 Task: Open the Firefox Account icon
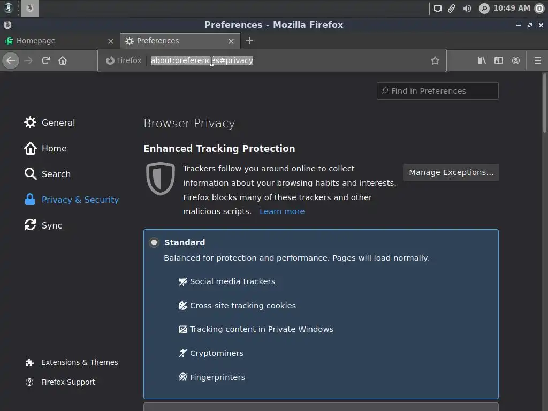[x=516, y=60]
